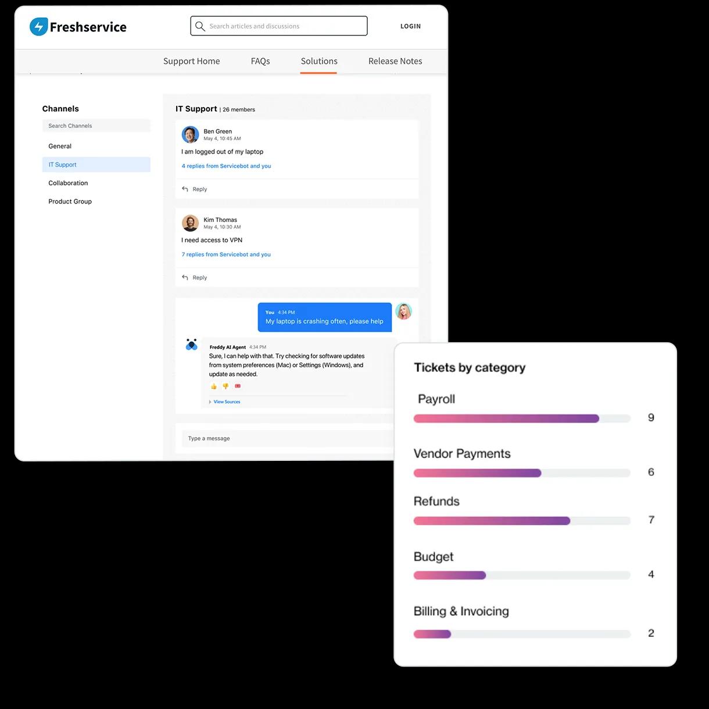Click the Refunds ticket count 7
Viewport: 709px width, 709px height.
click(x=651, y=520)
